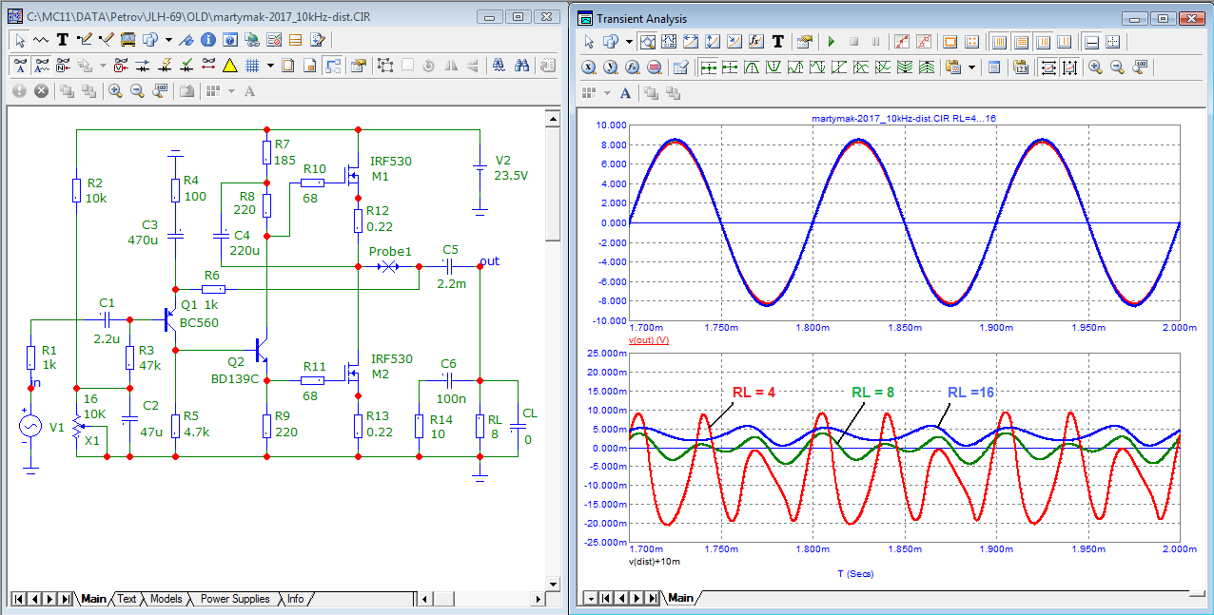Viewport: 1214px width, 615px height.
Task: Switch to the Text tab in schematic window
Action: click(127, 599)
